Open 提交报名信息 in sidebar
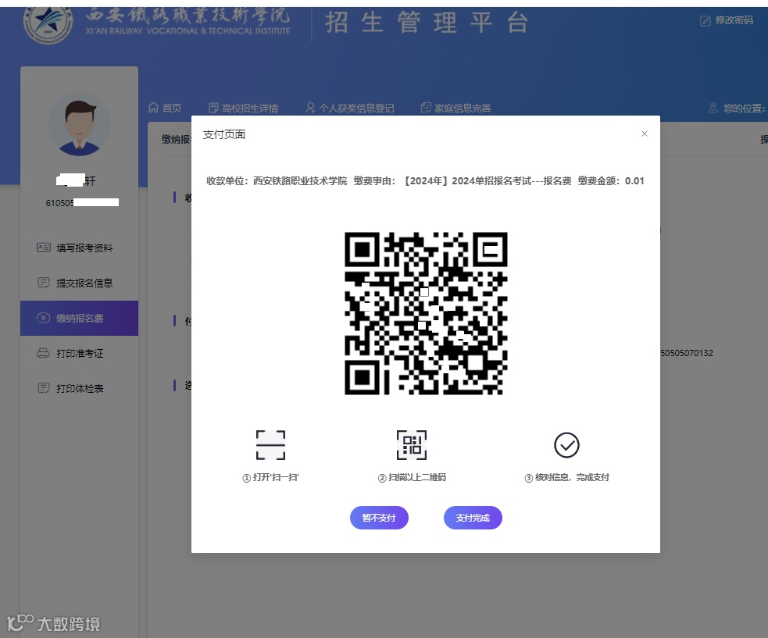Viewport: 768px width, 638px height. [80, 283]
